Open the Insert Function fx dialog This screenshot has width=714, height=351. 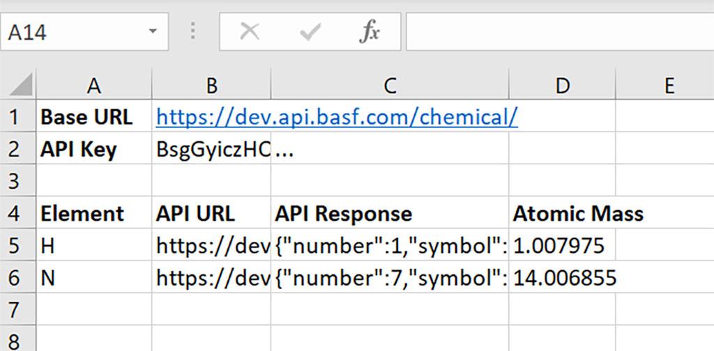click(369, 32)
